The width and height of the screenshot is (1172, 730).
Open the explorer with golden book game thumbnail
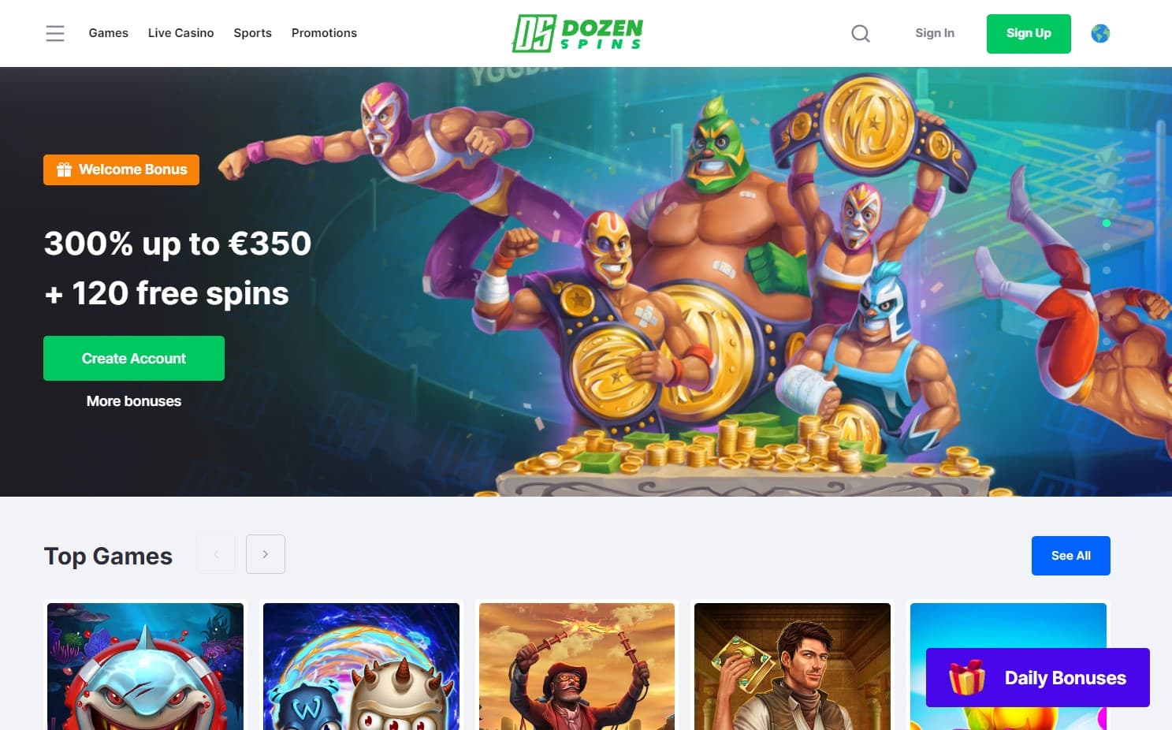pyautogui.click(x=792, y=666)
